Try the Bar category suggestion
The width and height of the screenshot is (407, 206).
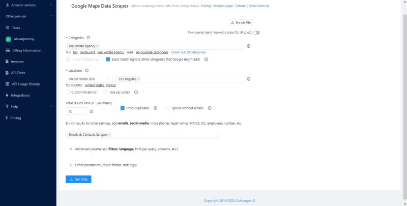pos(75,52)
